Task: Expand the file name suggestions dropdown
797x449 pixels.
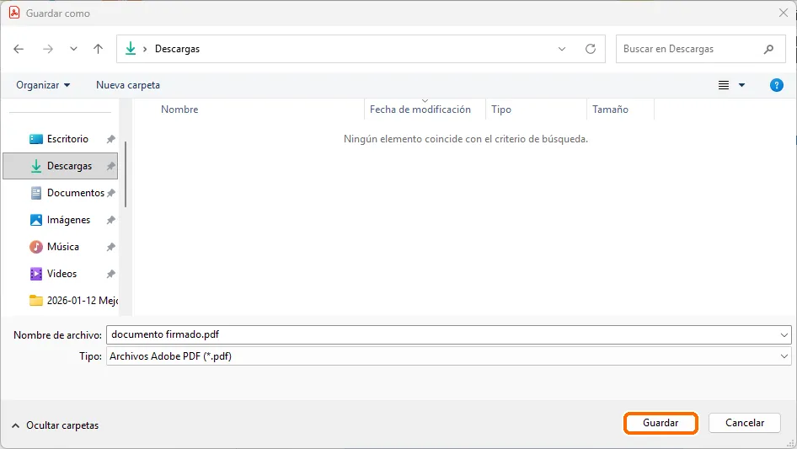Action: pos(784,334)
